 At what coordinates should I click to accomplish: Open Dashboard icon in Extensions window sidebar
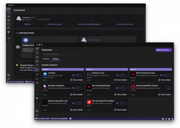point(37,49)
